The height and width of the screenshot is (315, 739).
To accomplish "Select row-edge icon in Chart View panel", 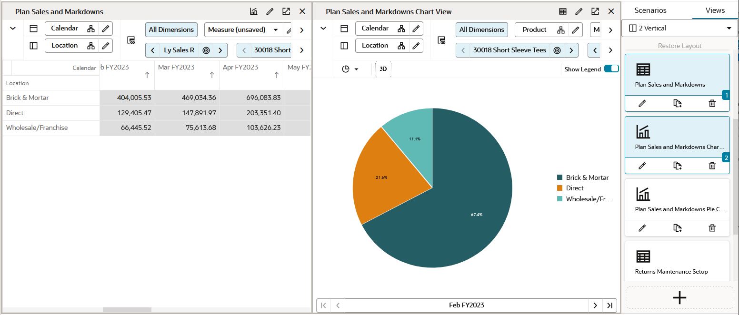I will click(344, 46).
